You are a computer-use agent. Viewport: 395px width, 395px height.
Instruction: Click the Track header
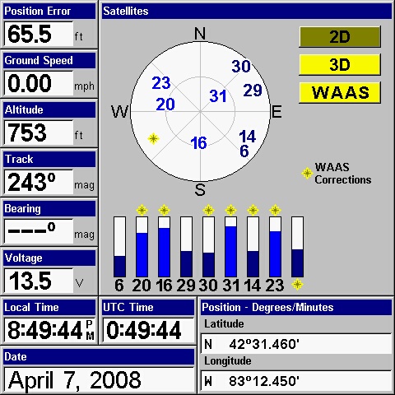[x=49, y=160]
